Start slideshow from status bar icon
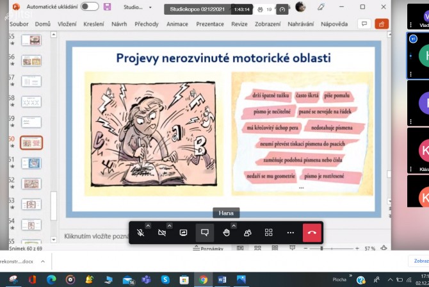The width and height of the screenshot is (429, 287). point(292,248)
